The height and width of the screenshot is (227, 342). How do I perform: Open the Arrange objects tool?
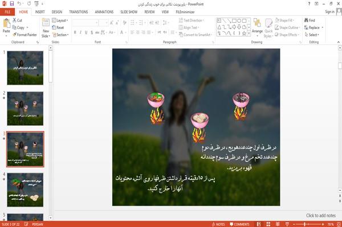click(x=257, y=26)
